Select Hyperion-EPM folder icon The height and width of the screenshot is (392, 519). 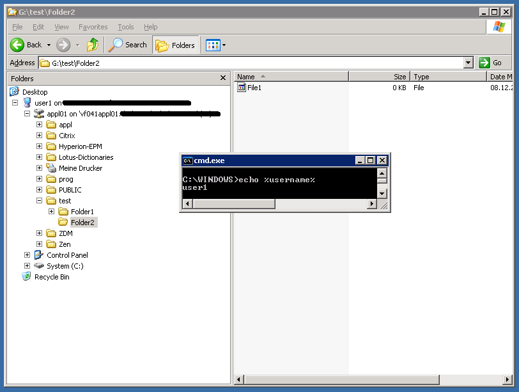tap(51, 146)
